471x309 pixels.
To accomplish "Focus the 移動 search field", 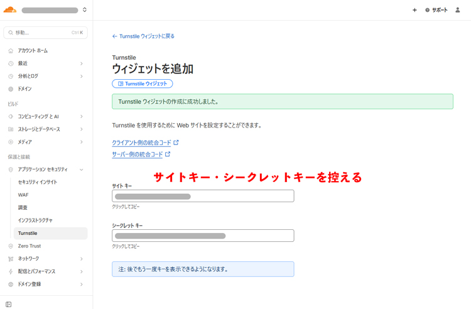I will pyautogui.click(x=45, y=33).
